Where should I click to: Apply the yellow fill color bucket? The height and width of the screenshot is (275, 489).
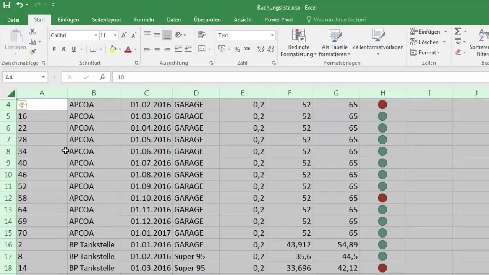(113, 49)
